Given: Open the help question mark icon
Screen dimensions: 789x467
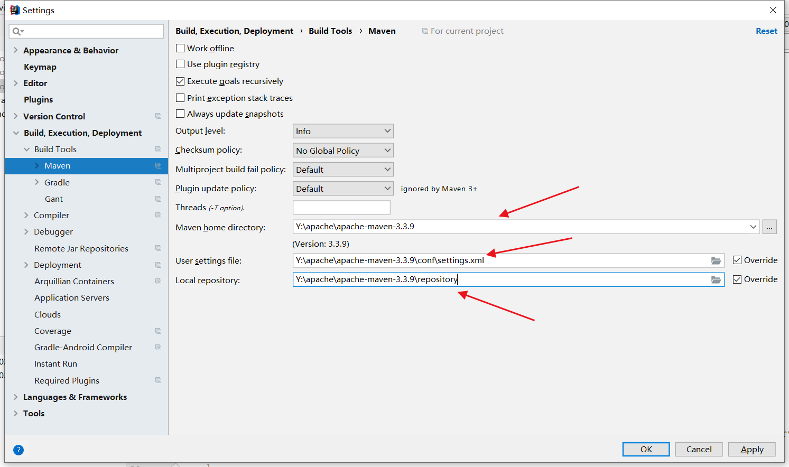Looking at the screenshot, I should (x=18, y=450).
